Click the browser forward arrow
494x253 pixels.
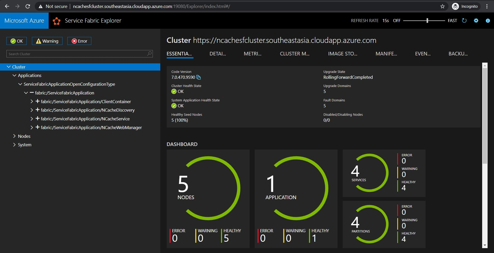(17, 6)
